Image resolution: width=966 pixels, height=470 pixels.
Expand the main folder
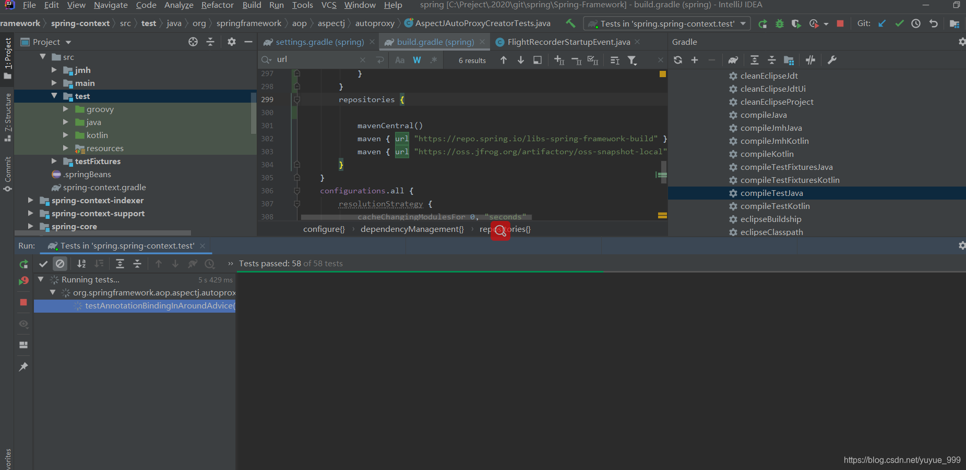pyautogui.click(x=54, y=82)
